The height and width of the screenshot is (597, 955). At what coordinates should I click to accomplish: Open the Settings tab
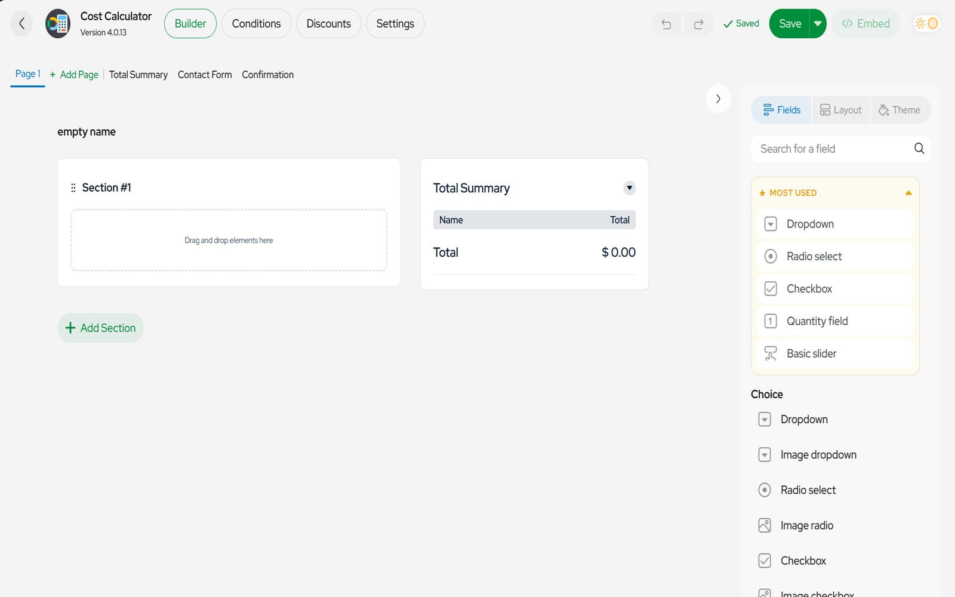click(x=395, y=24)
